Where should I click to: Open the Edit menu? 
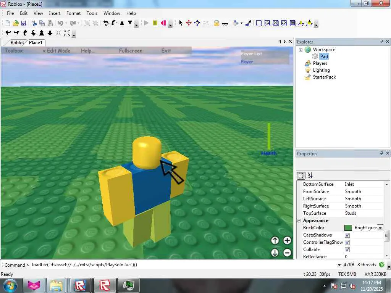point(24,13)
